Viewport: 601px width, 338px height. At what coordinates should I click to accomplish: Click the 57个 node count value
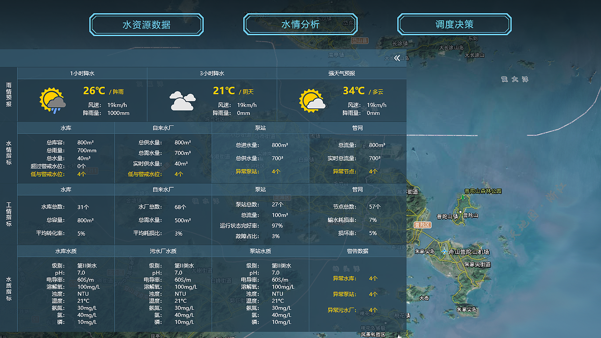(x=375, y=207)
